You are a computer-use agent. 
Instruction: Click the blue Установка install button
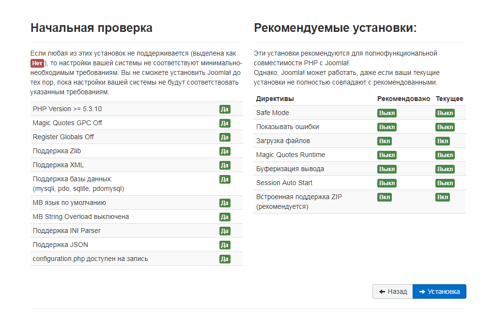coord(439,291)
